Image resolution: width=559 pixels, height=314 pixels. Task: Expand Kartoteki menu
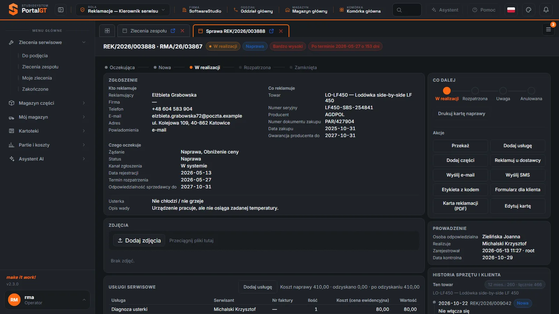click(47, 131)
